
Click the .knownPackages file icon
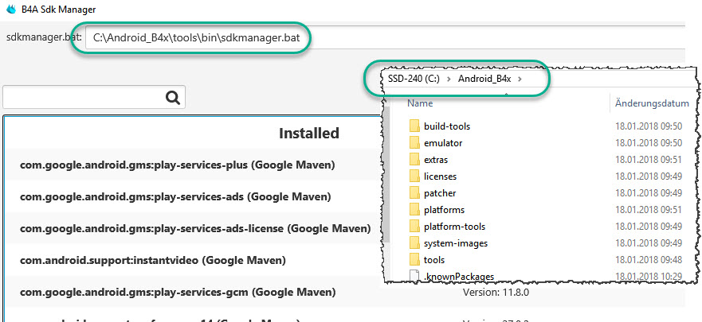tap(414, 276)
